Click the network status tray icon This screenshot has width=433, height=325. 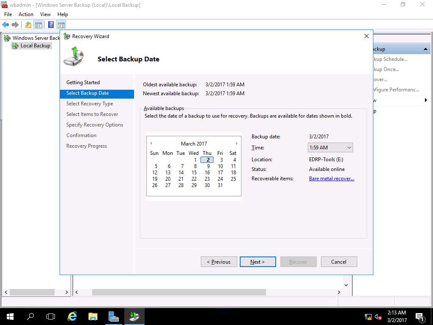tap(368, 317)
